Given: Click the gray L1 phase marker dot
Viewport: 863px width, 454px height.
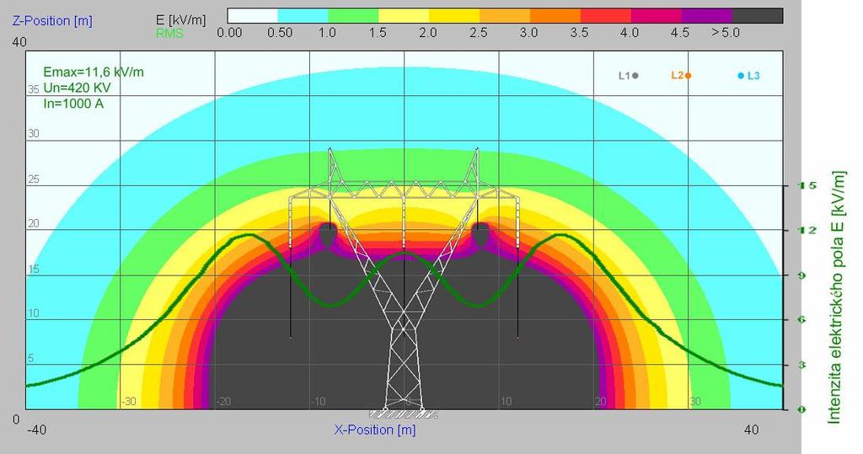Looking at the screenshot, I should [x=635, y=76].
